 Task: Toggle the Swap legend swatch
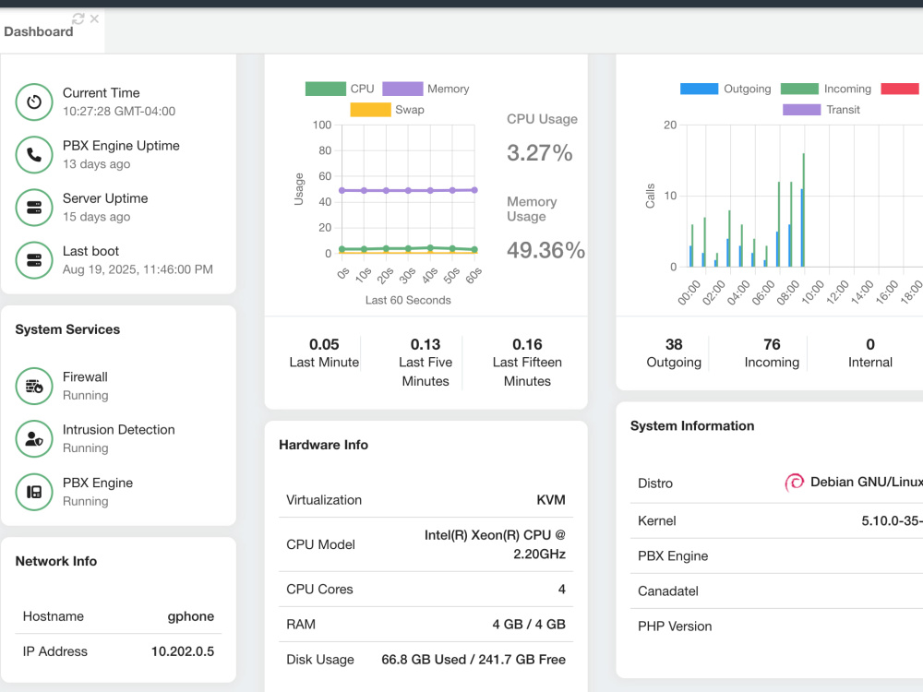[370, 110]
